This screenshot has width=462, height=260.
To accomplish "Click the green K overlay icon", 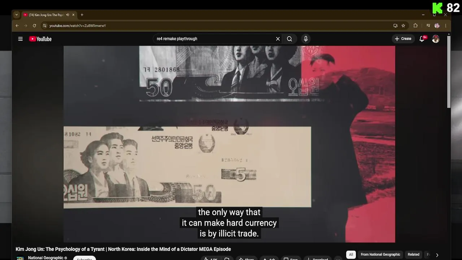I will coord(437,8).
